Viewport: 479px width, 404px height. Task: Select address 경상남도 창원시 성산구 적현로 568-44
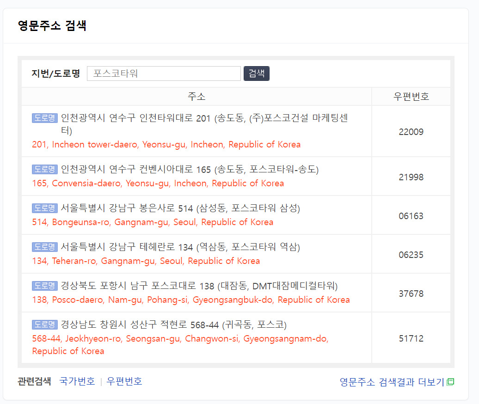pyautogui.click(x=173, y=324)
